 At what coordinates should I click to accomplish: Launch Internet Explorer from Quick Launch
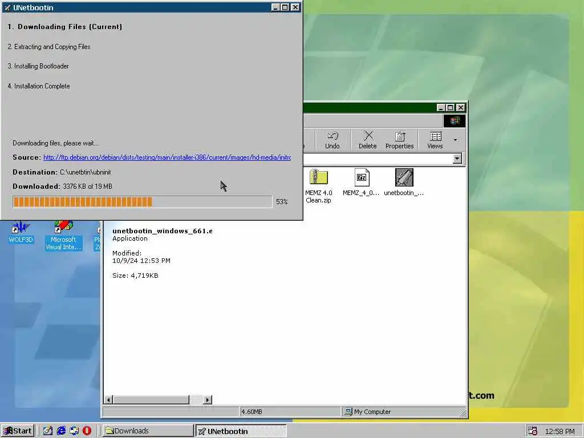point(61,431)
